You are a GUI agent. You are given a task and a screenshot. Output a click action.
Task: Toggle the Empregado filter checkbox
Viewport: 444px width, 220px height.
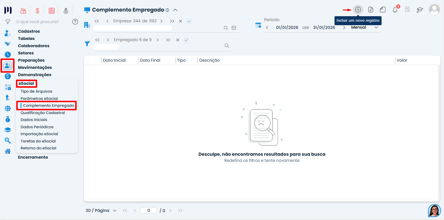[x=186, y=40]
